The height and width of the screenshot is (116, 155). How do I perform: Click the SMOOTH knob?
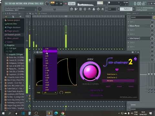[x=61, y=92]
